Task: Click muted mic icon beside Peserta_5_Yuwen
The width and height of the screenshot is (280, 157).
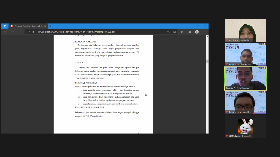Action: click(227, 112)
